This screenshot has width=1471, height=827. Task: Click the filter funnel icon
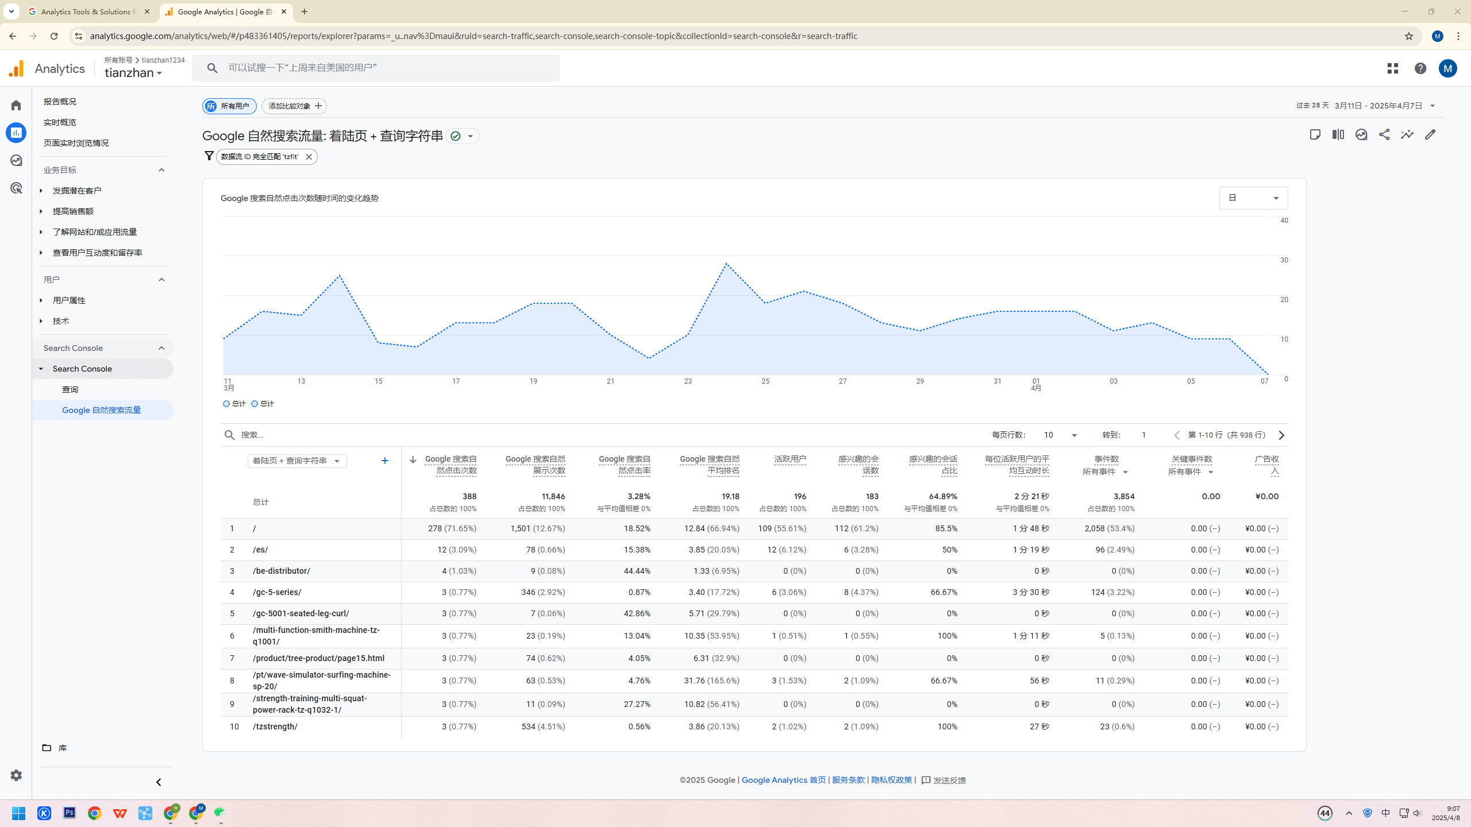coord(209,156)
